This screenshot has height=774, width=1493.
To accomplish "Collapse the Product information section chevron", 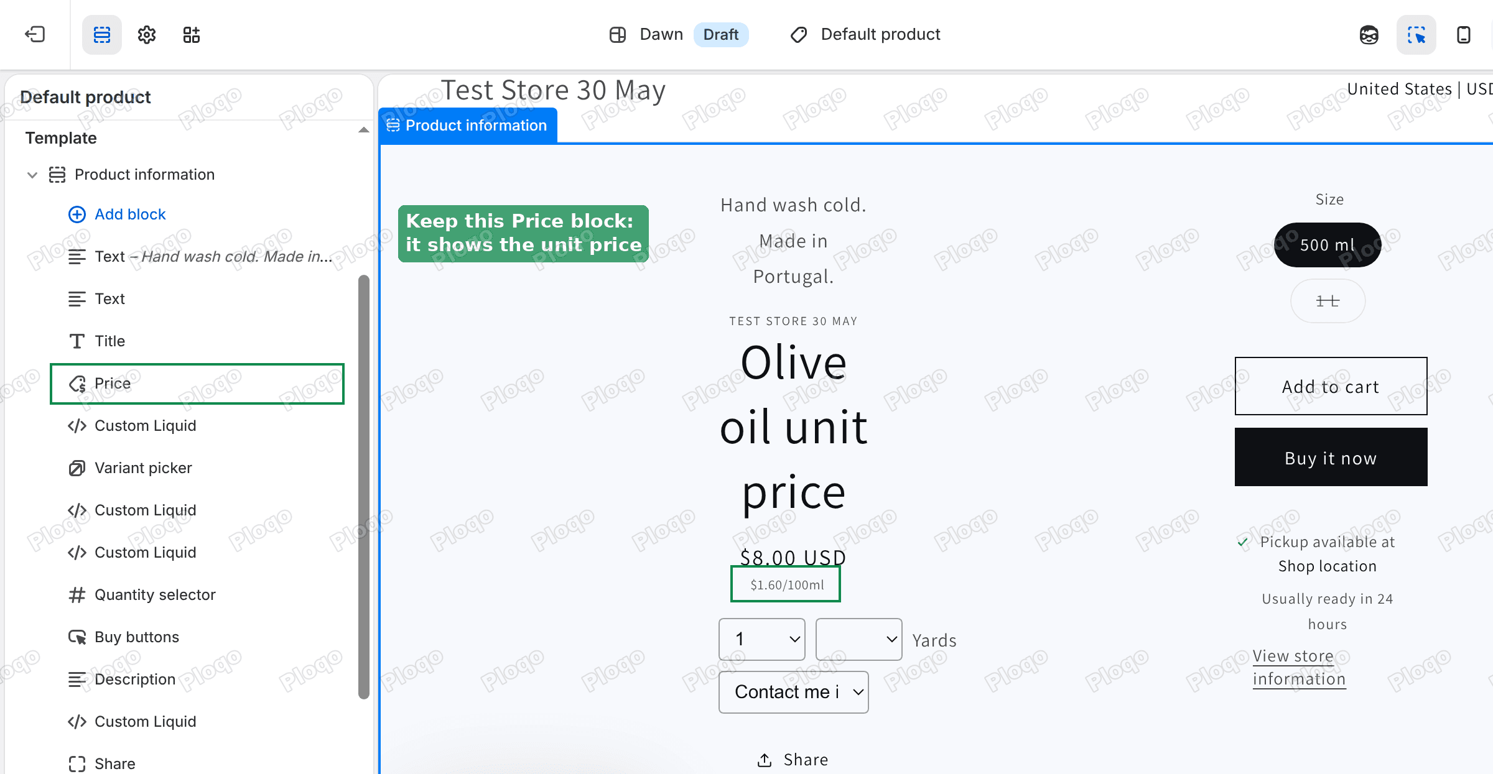I will click(x=32, y=175).
